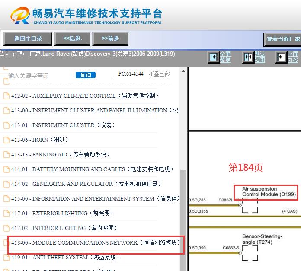The height and width of the screenshot is (271, 301).
Task: Click the 默认视图 layout icon
Action: pos(248,57)
